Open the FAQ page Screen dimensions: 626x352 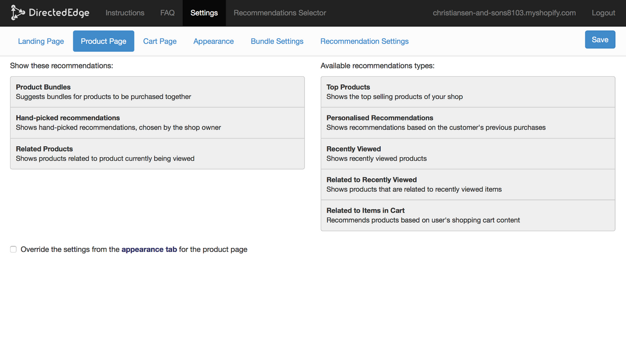coord(167,13)
